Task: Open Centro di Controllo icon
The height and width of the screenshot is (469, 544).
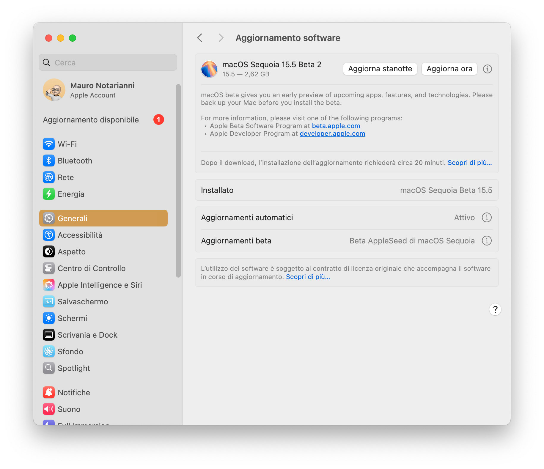Action: 49,268
